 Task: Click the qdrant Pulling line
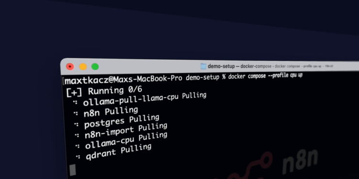(x=118, y=152)
